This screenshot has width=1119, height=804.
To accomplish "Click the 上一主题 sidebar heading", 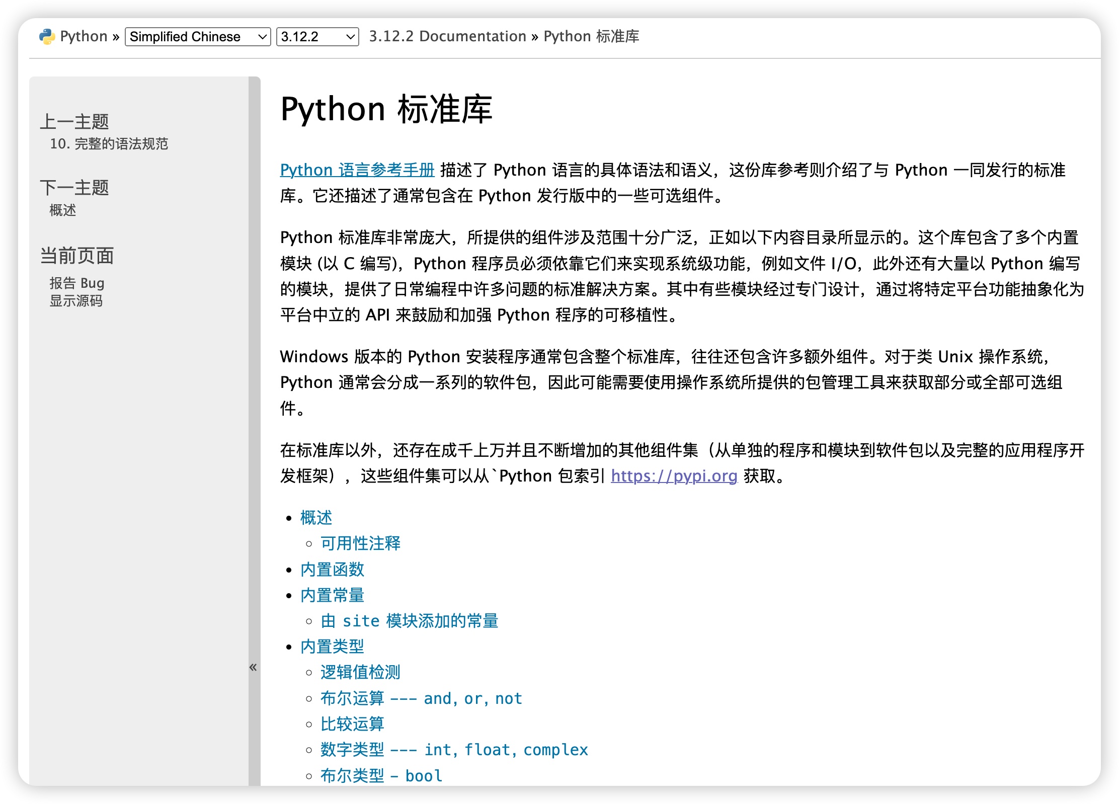I will [x=74, y=122].
